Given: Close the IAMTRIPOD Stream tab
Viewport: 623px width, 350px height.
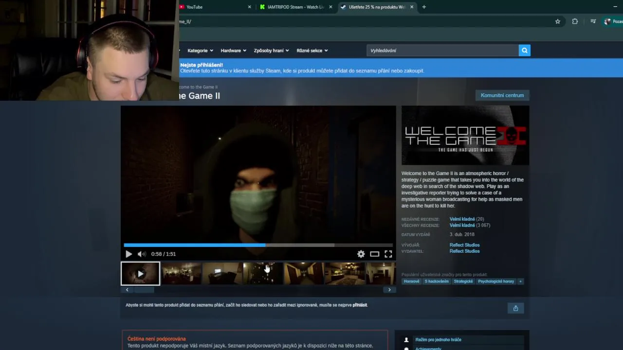Looking at the screenshot, I should pyautogui.click(x=330, y=7).
